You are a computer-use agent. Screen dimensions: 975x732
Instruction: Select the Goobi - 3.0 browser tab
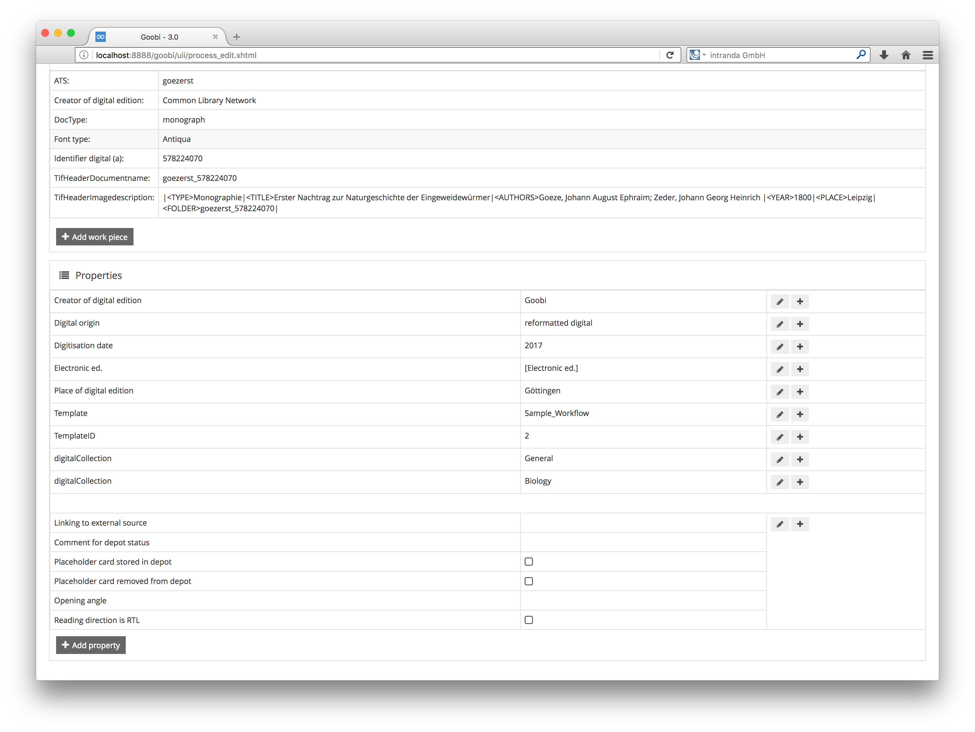[x=159, y=37]
